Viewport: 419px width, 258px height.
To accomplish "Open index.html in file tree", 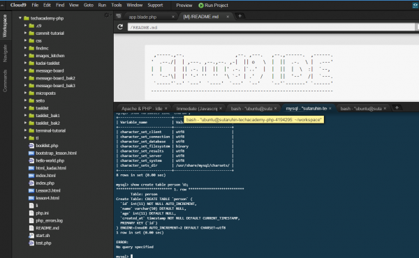I will (45, 176).
